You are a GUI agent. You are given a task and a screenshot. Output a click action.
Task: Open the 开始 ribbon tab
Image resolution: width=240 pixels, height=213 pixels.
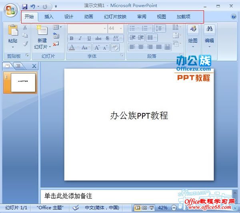tap(29, 16)
